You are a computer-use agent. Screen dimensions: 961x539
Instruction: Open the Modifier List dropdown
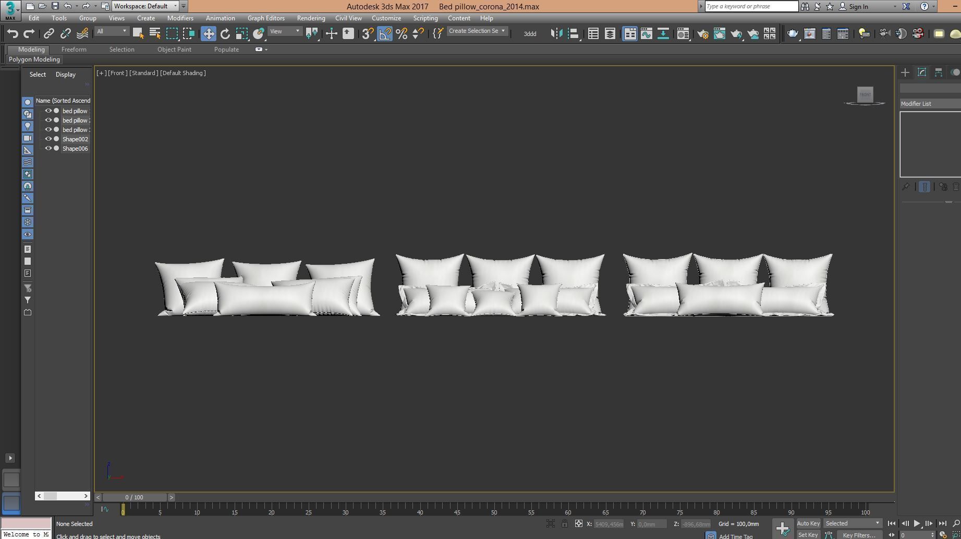[930, 104]
